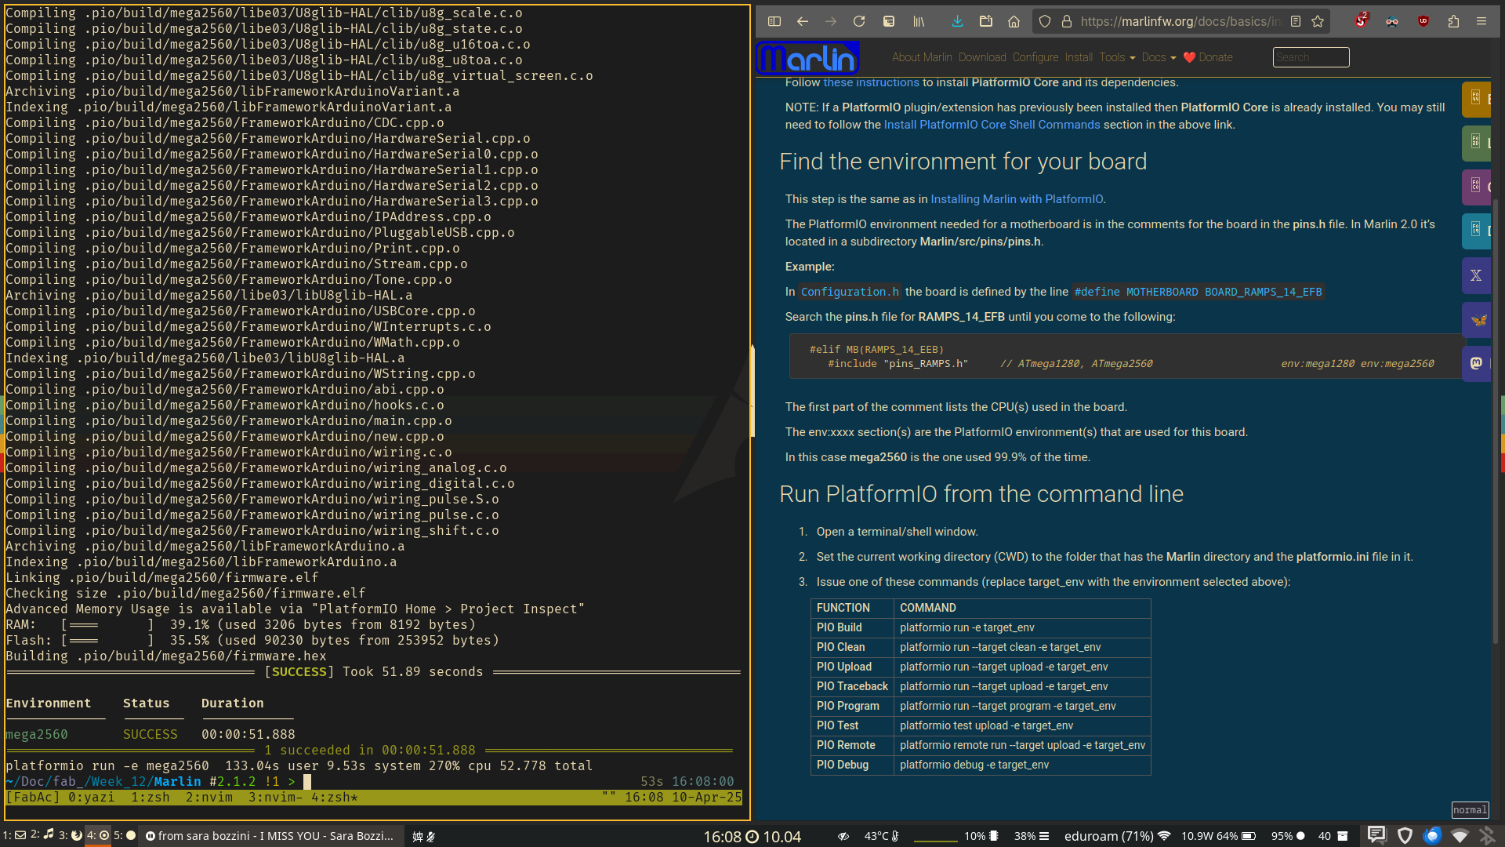Open the downloads panel arrow
This screenshot has width=1505, height=847.
(x=957, y=22)
